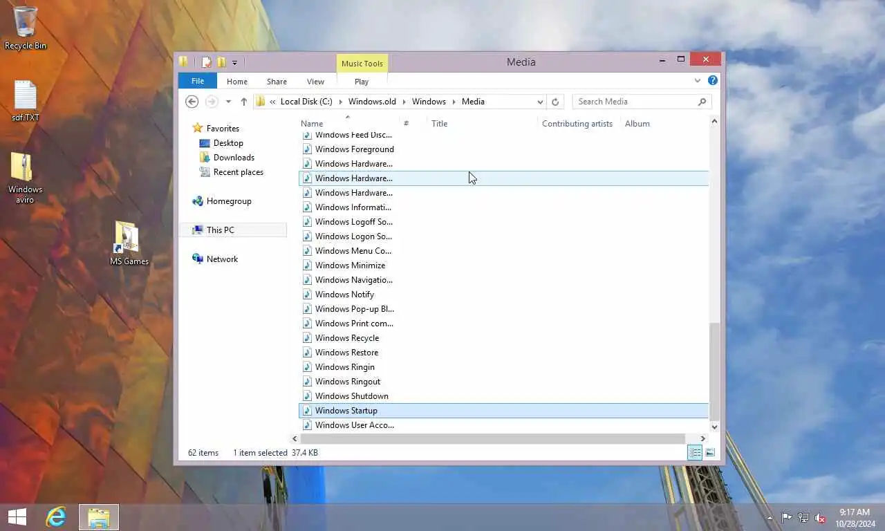Expand the ribbon using the chevron near Help

(698, 81)
